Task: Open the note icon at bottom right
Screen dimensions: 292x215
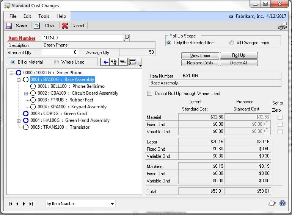Action: [x=272, y=203]
